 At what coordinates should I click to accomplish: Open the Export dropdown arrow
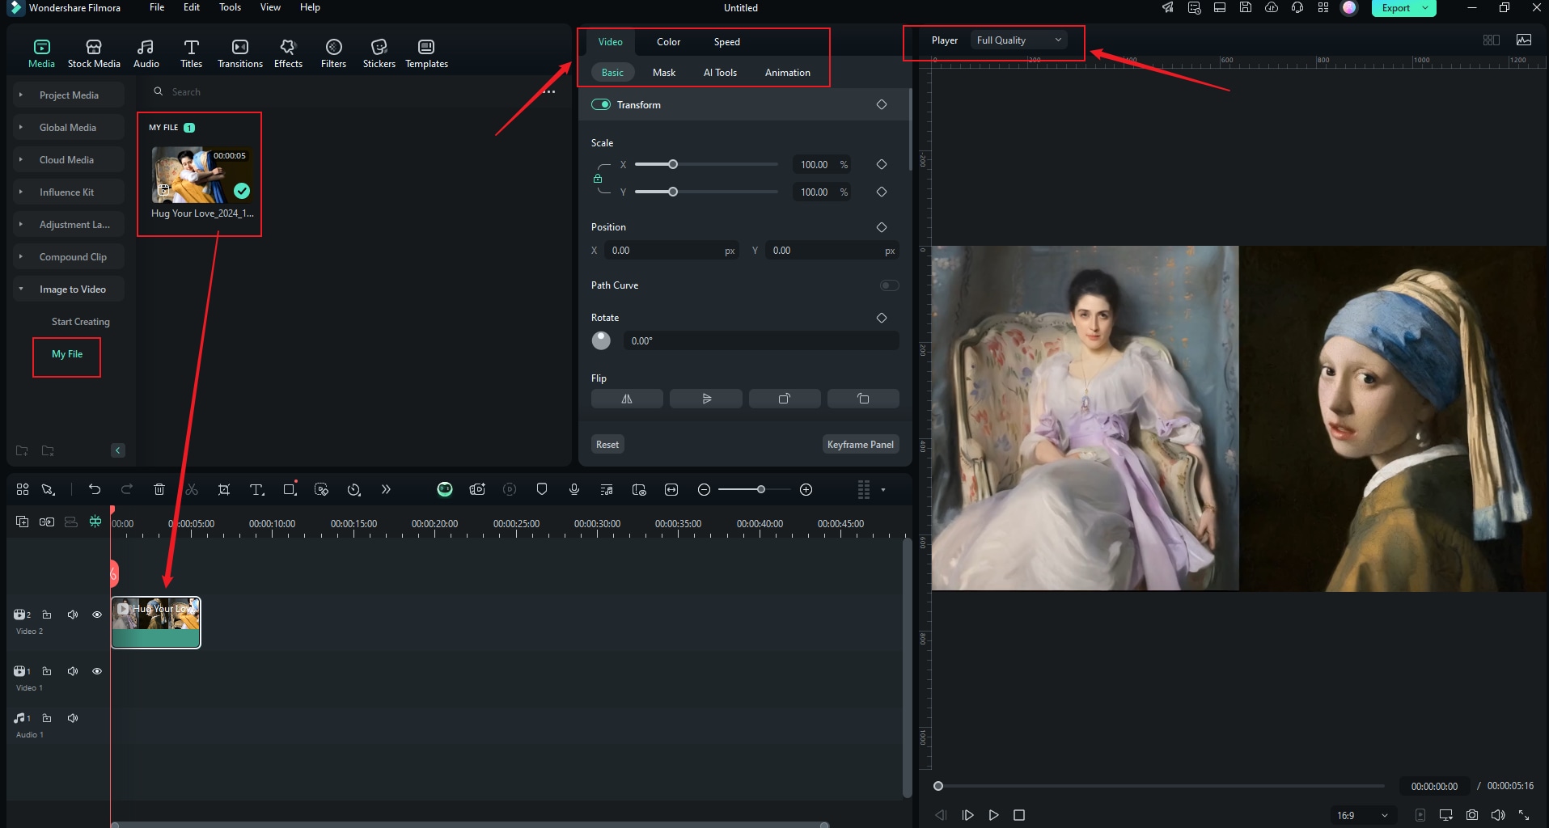[x=1425, y=8]
